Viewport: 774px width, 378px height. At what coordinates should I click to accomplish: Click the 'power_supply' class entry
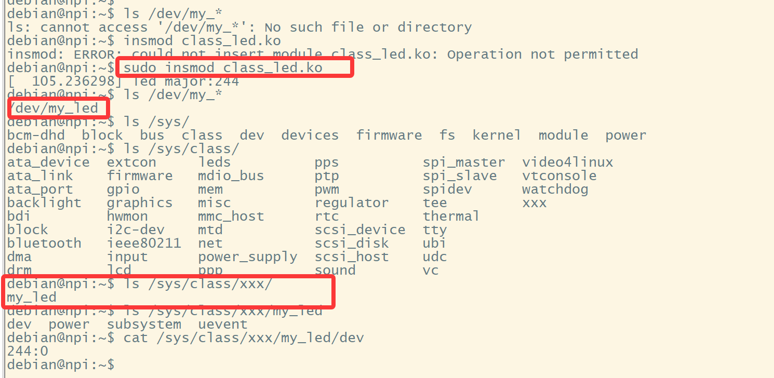(247, 257)
